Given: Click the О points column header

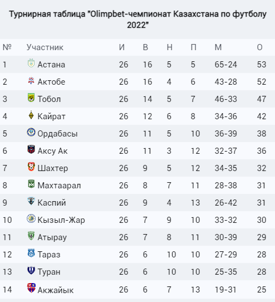Looking at the screenshot, I should [x=259, y=47].
